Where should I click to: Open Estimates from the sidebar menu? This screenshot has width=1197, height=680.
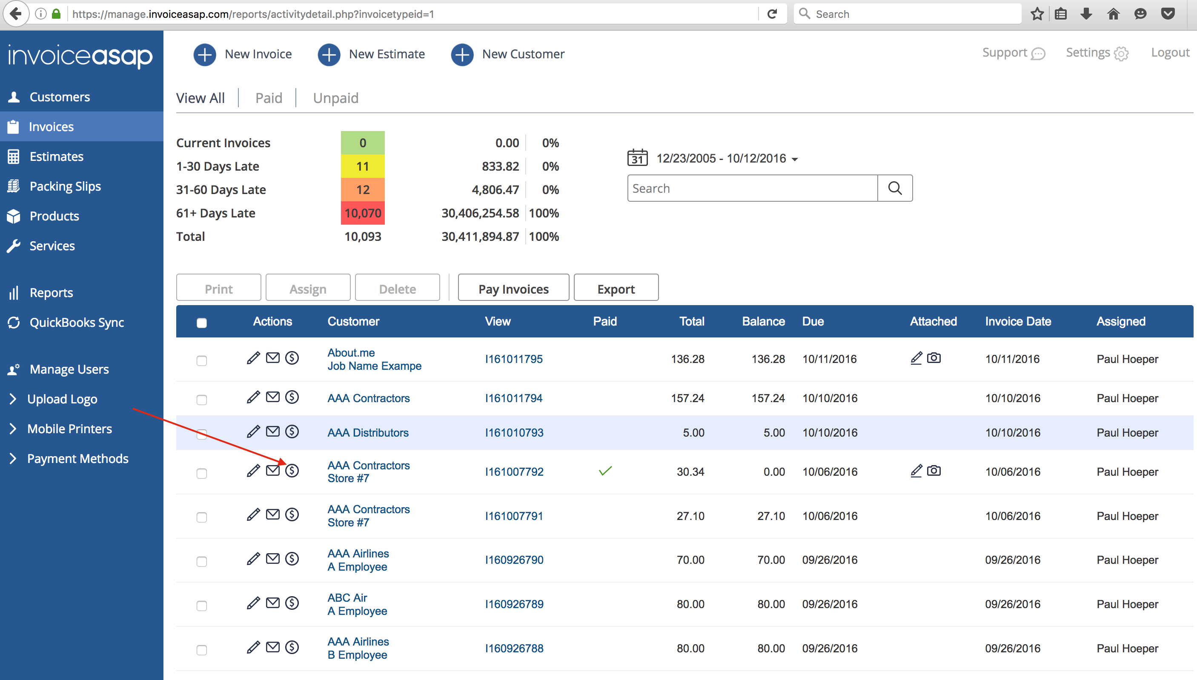57,157
